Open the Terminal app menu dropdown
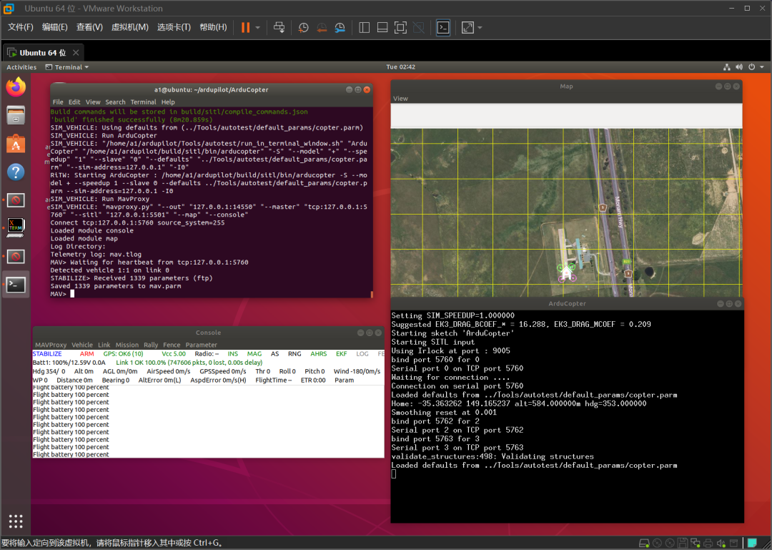 point(67,67)
